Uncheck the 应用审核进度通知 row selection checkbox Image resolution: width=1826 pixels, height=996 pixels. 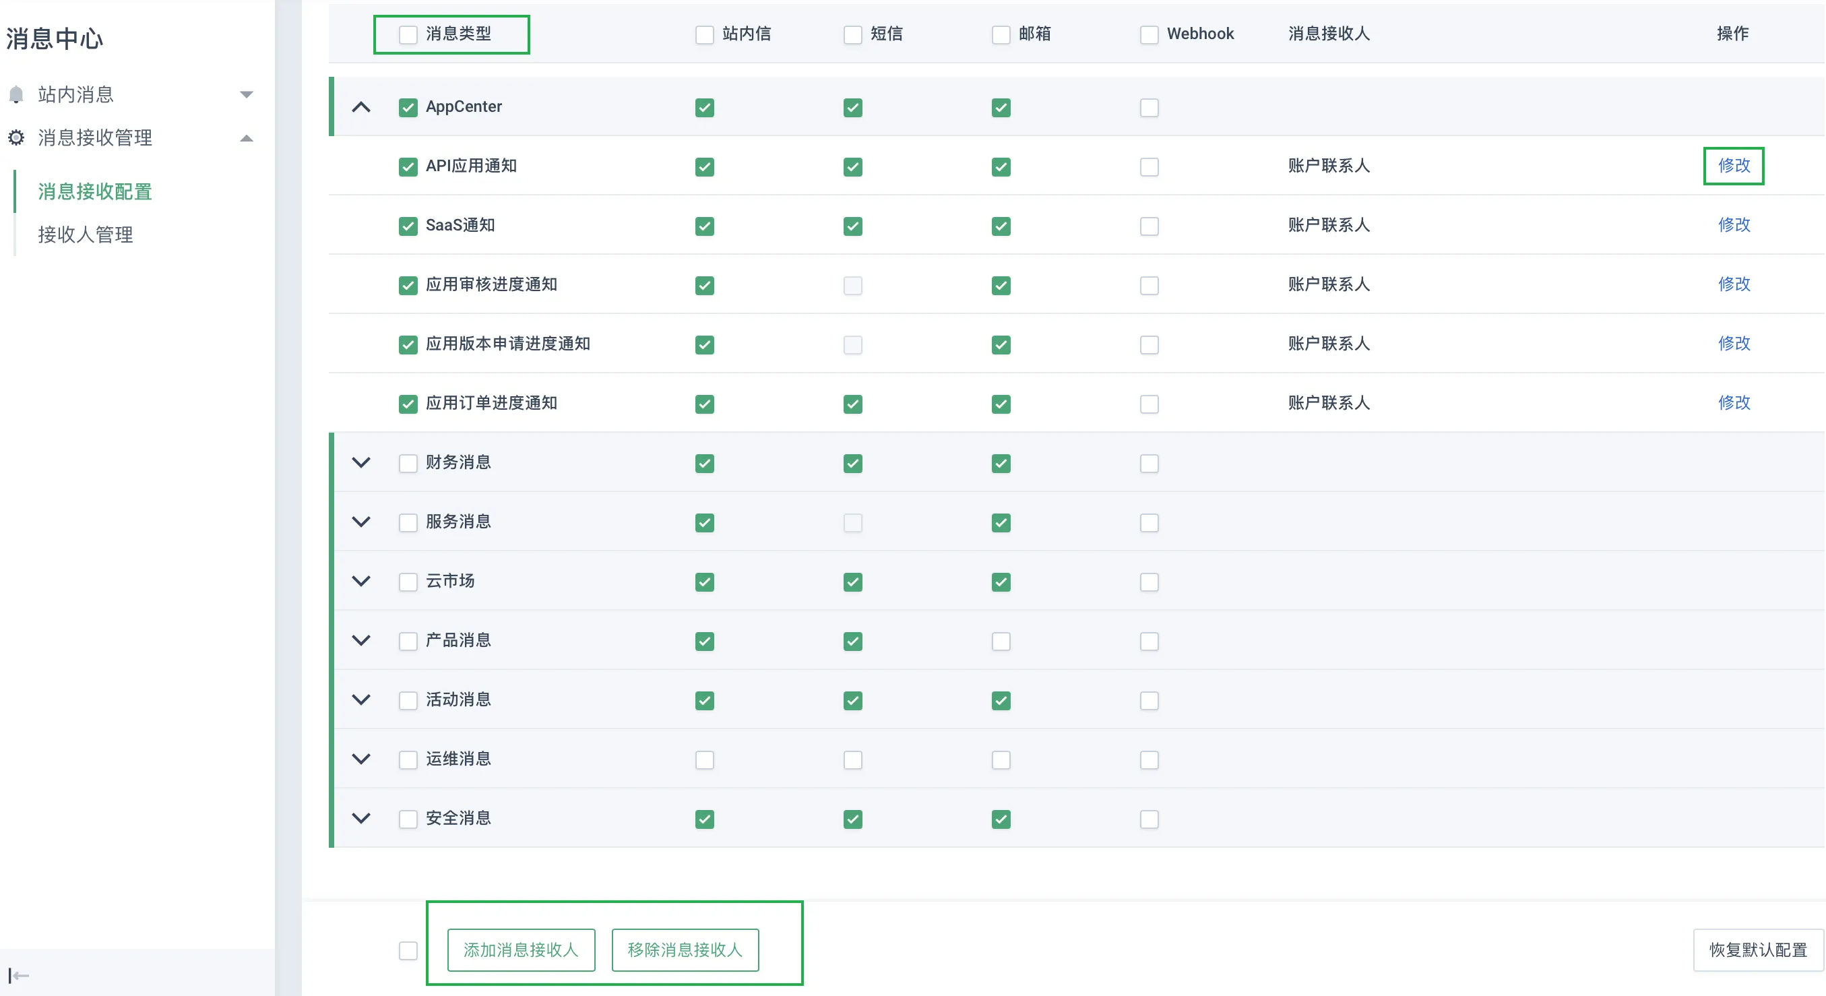[408, 286]
